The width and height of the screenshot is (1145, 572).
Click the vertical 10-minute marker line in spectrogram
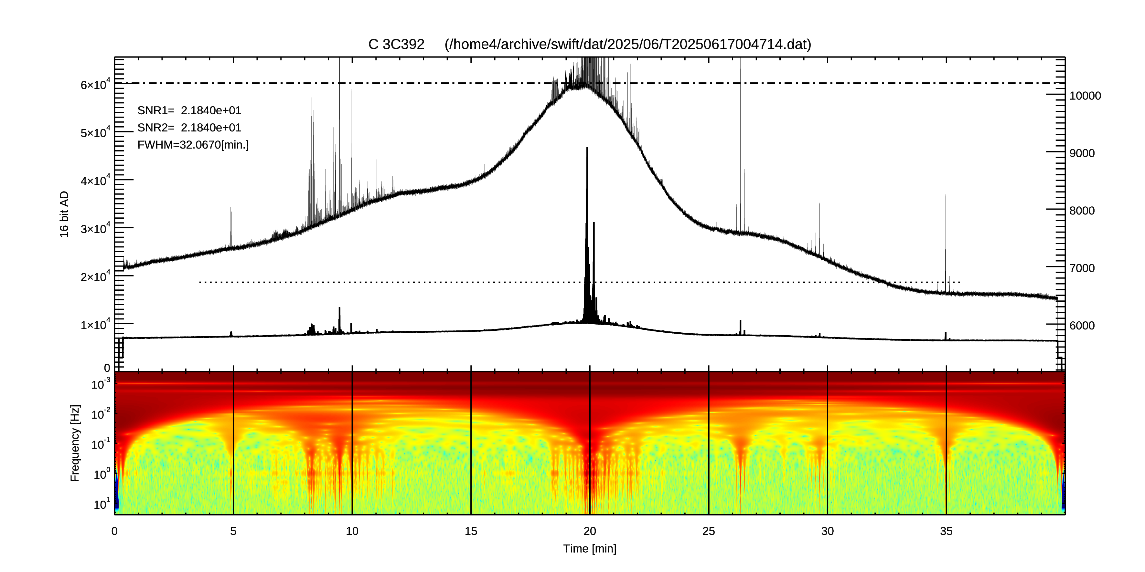coord(352,443)
